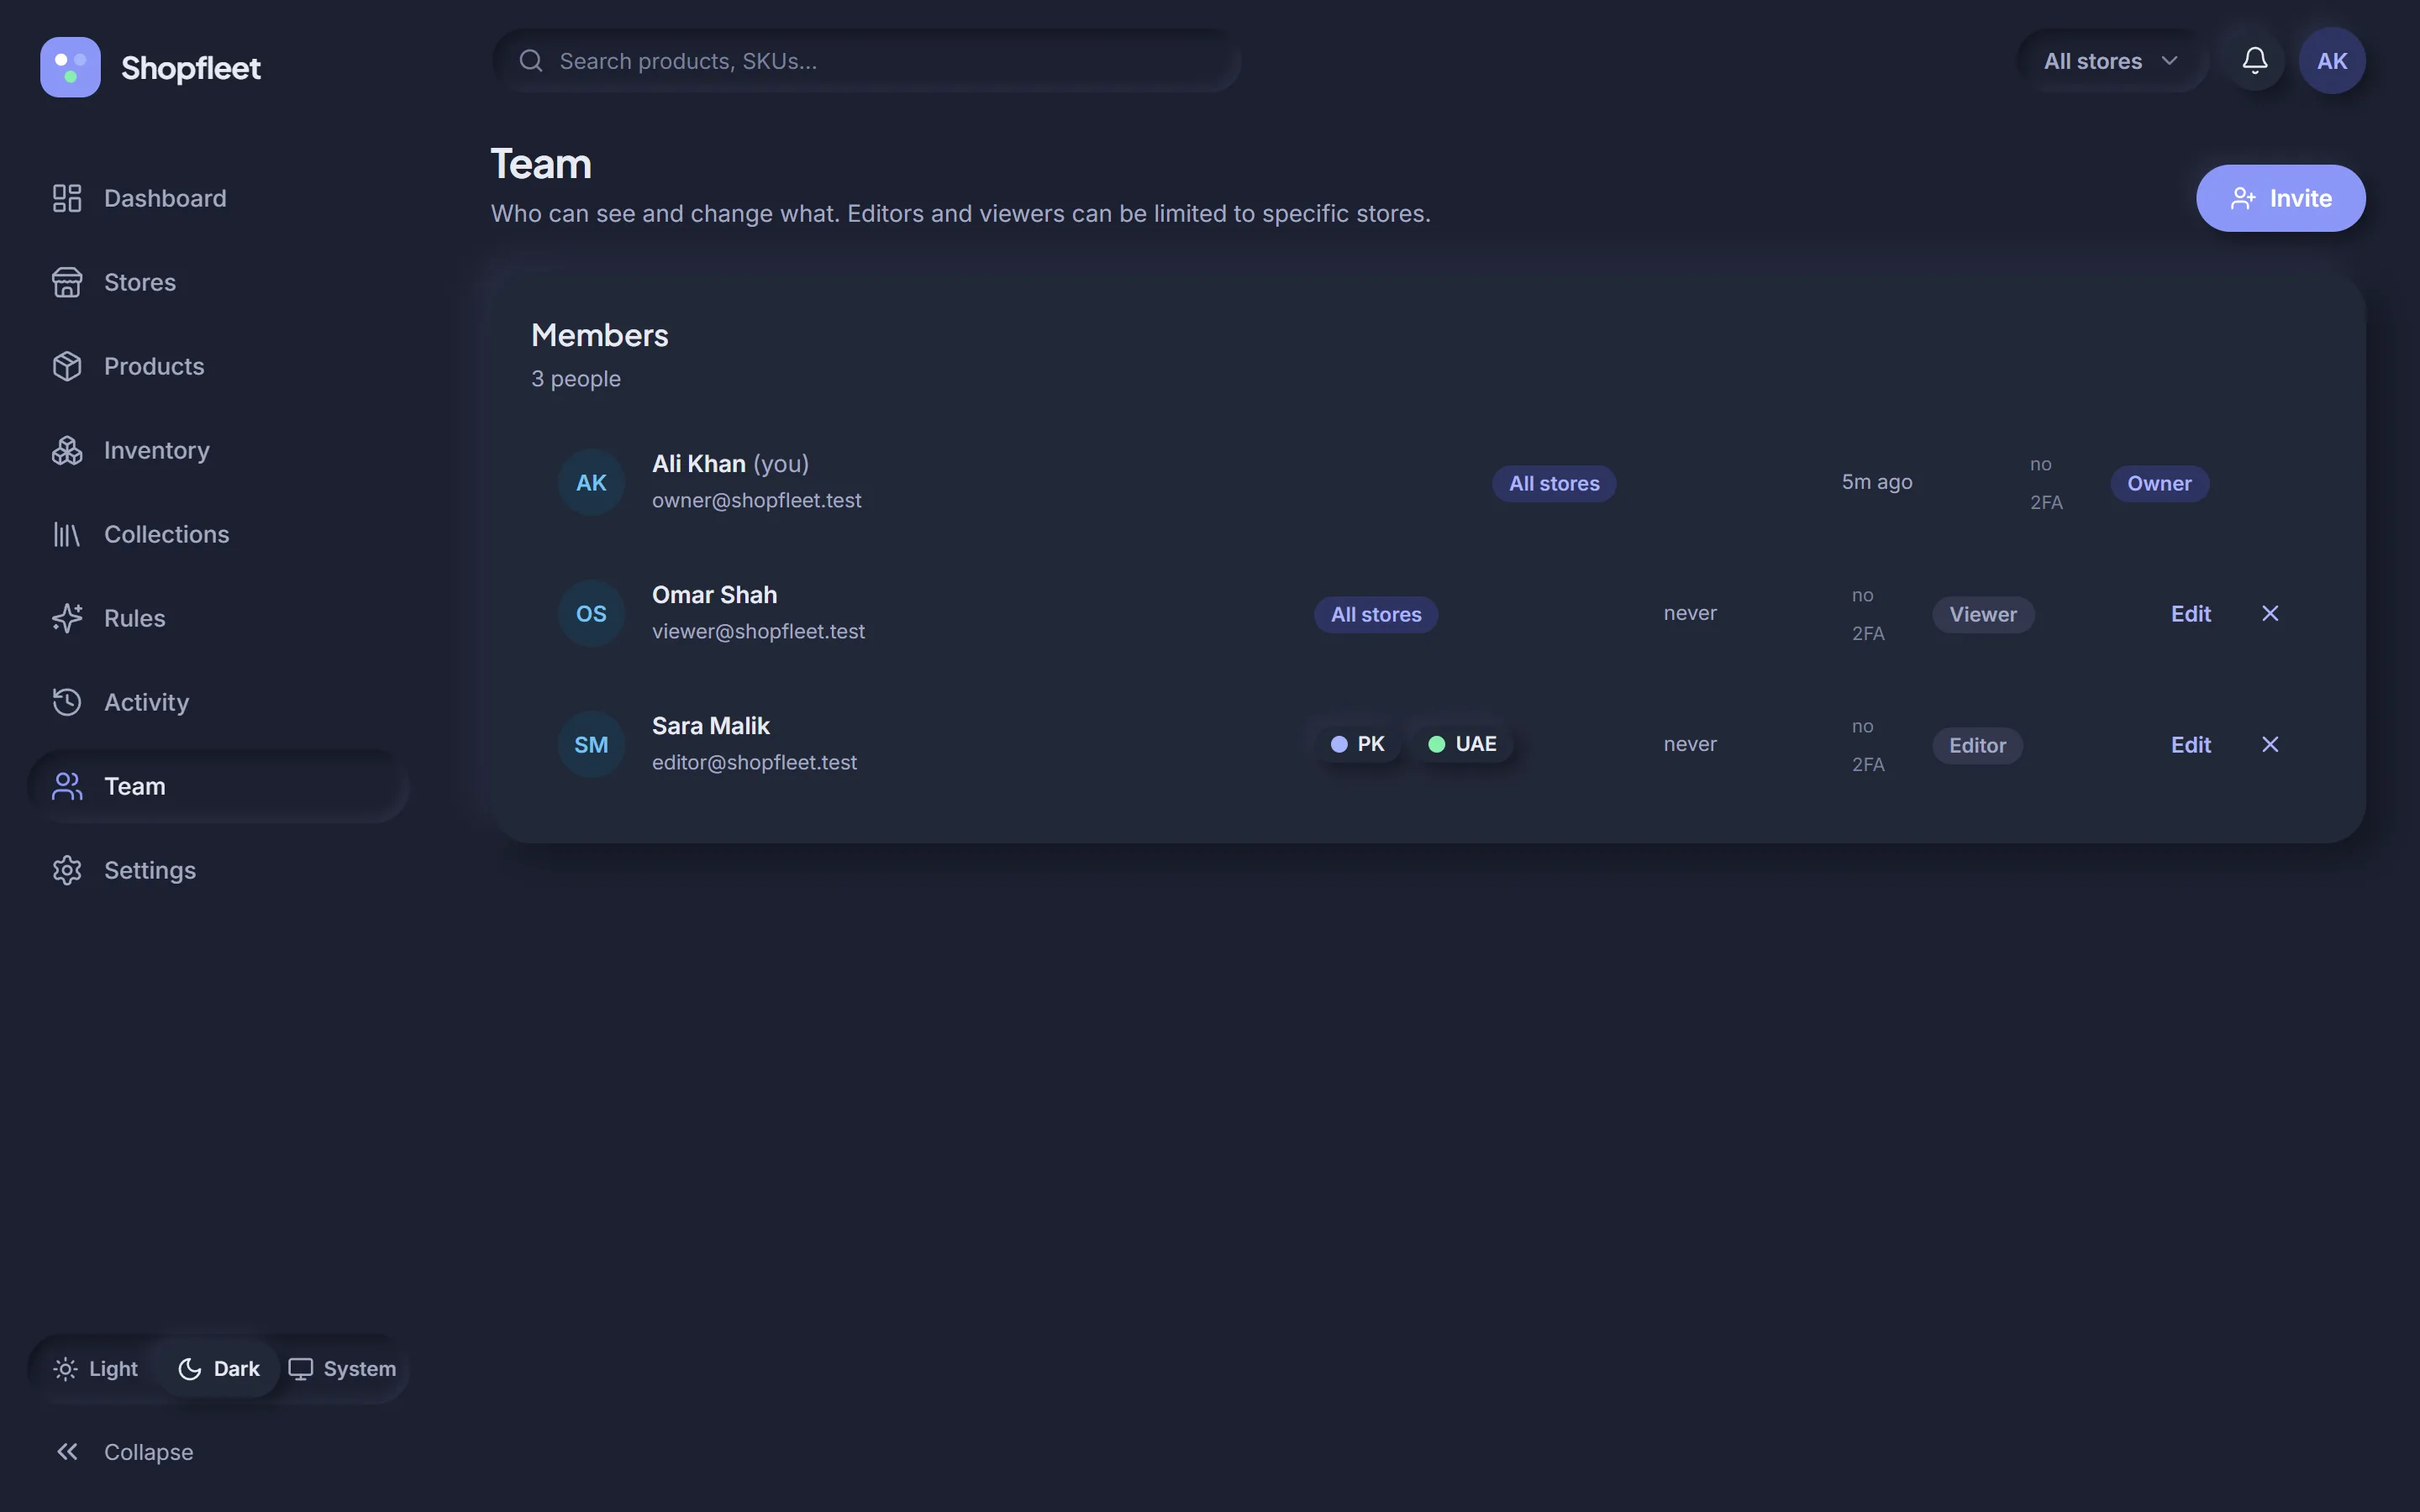This screenshot has width=2420, height=1512.
Task: Edit Omar Shah's membership
Action: pos(2190,613)
